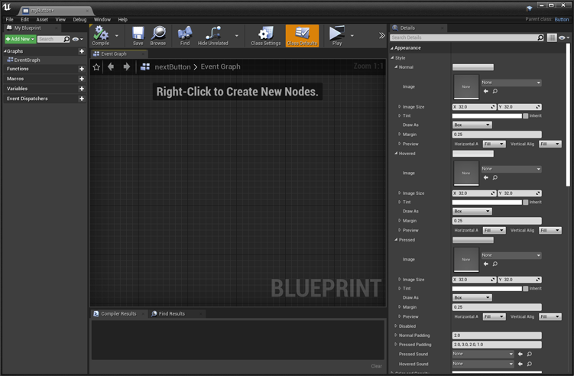
Task: Click the Search Details input field
Action: point(463,37)
